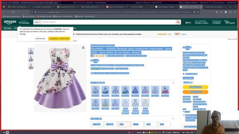Viewport: 239px width, 134px height.
Task: Click the CPU temperature indicator in taskbar
Action: coord(158,133)
